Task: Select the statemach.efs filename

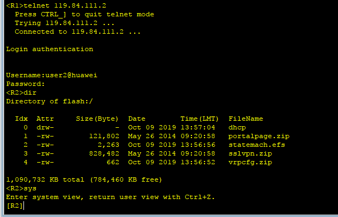Action: (x=257, y=145)
